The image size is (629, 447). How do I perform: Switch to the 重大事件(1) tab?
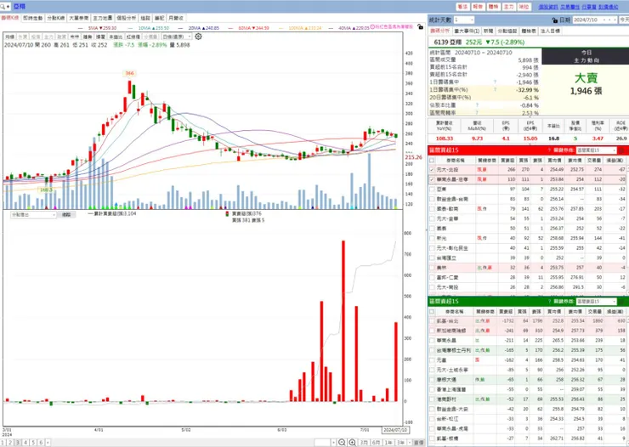point(467,31)
